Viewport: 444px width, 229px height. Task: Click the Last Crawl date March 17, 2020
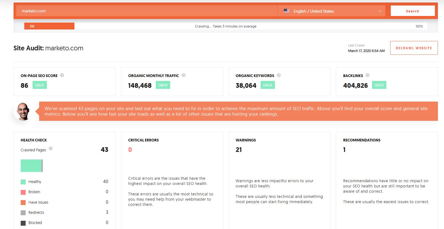(x=366, y=51)
